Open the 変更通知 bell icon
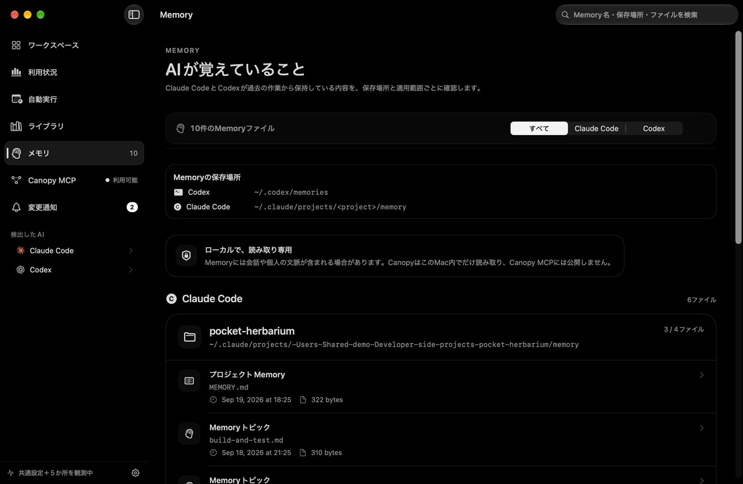Screen dimensions: 743x484 [x=16, y=207]
